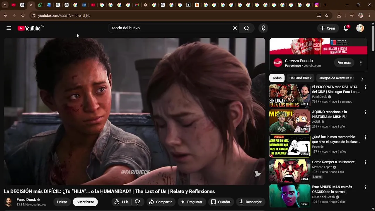Screen dimensions: 375x211
Task: Open site information icon in address bar
Action: (x=33, y=16)
